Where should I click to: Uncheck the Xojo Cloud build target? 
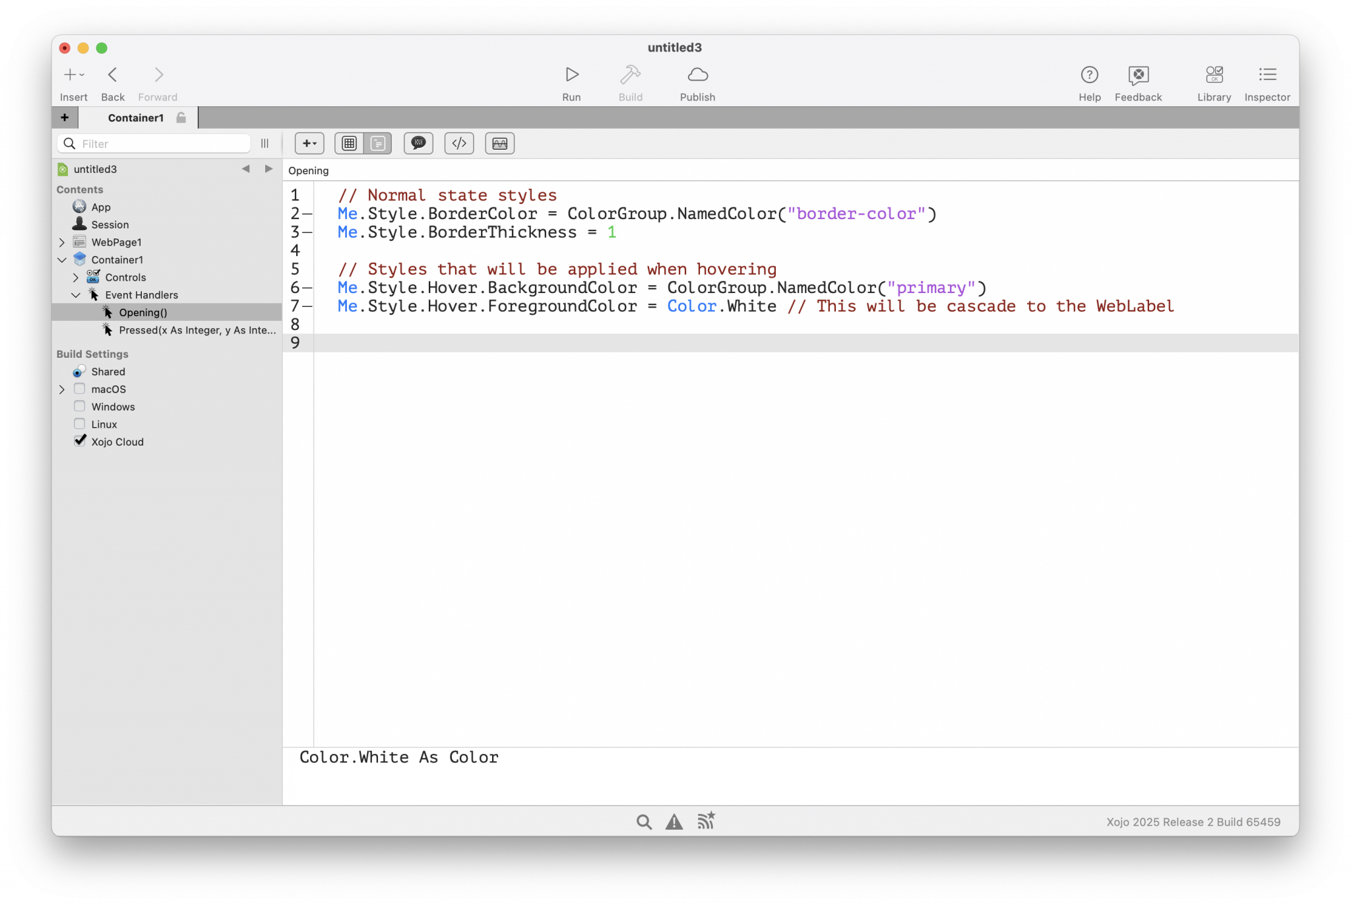pos(80,440)
